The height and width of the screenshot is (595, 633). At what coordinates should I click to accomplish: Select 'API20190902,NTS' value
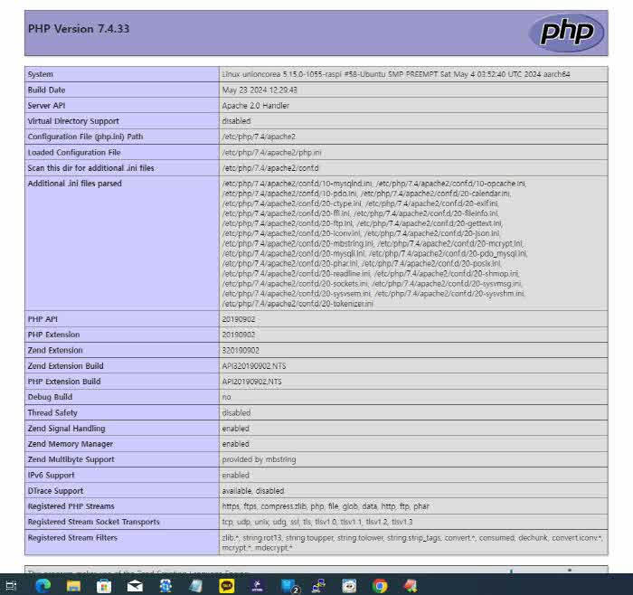click(252, 382)
